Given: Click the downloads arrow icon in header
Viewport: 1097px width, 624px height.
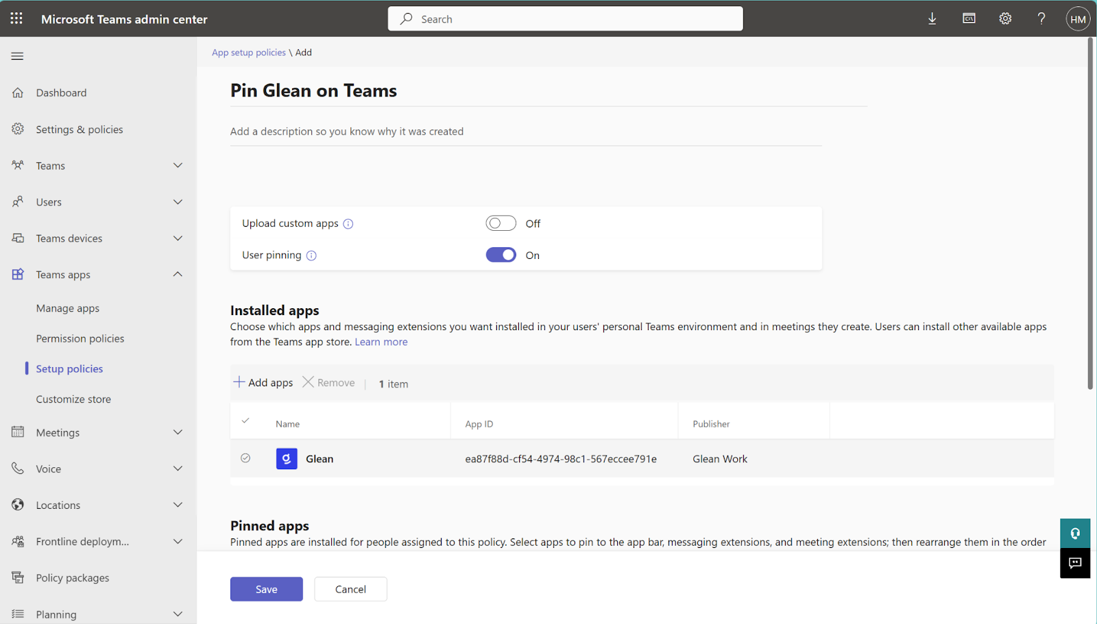Looking at the screenshot, I should [x=932, y=18].
